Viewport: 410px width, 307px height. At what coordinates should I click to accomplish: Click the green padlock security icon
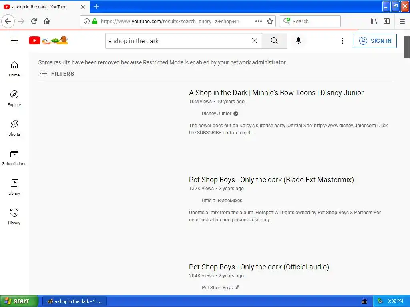click(x=95, y=21)
